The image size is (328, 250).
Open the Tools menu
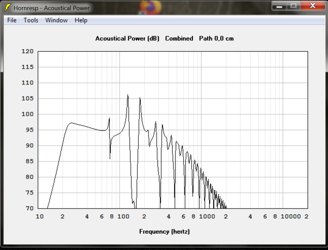pos(31,20)
